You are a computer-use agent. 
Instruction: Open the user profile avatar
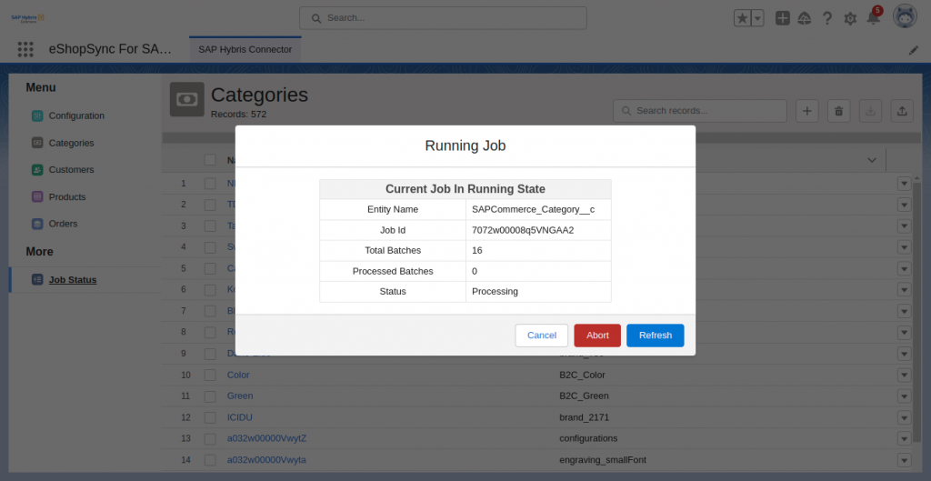[905, 16]
